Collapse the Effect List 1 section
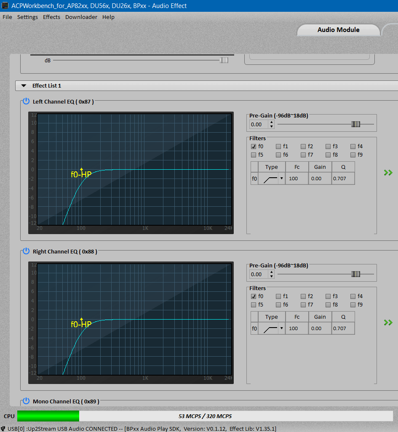This screenshot has height=432, width=398. coord(24,85)
